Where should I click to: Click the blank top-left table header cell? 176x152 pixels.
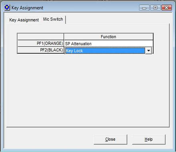coord(41,37)
